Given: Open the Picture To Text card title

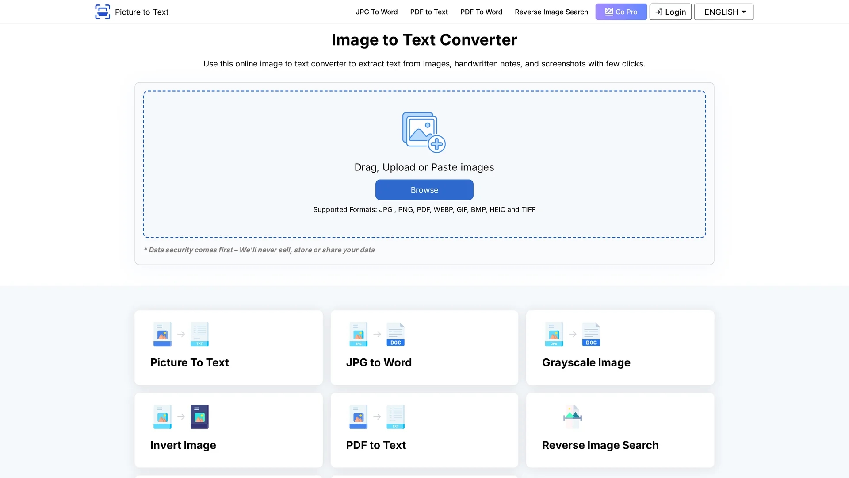Looking at the screenshot, I should click(189, 362).
